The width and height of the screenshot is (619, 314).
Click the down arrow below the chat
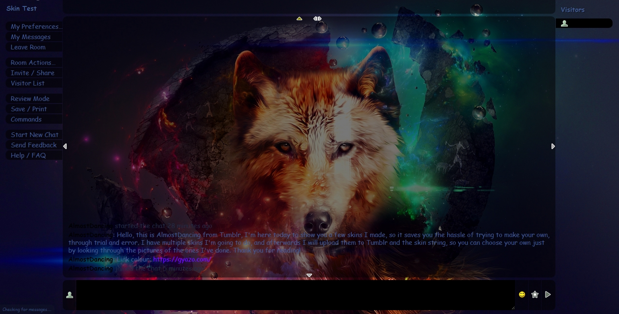pyautogui.click(x=309, y=275)
